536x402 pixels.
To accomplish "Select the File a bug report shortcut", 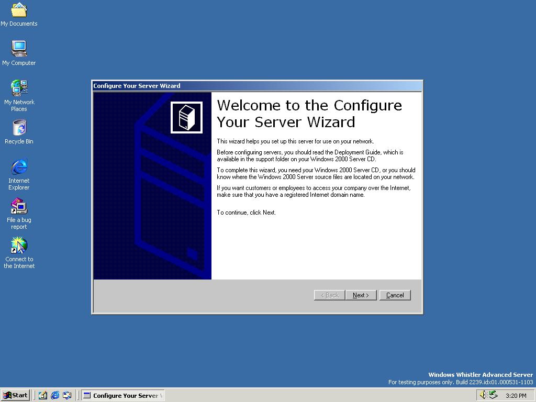I will click(19, 214).
